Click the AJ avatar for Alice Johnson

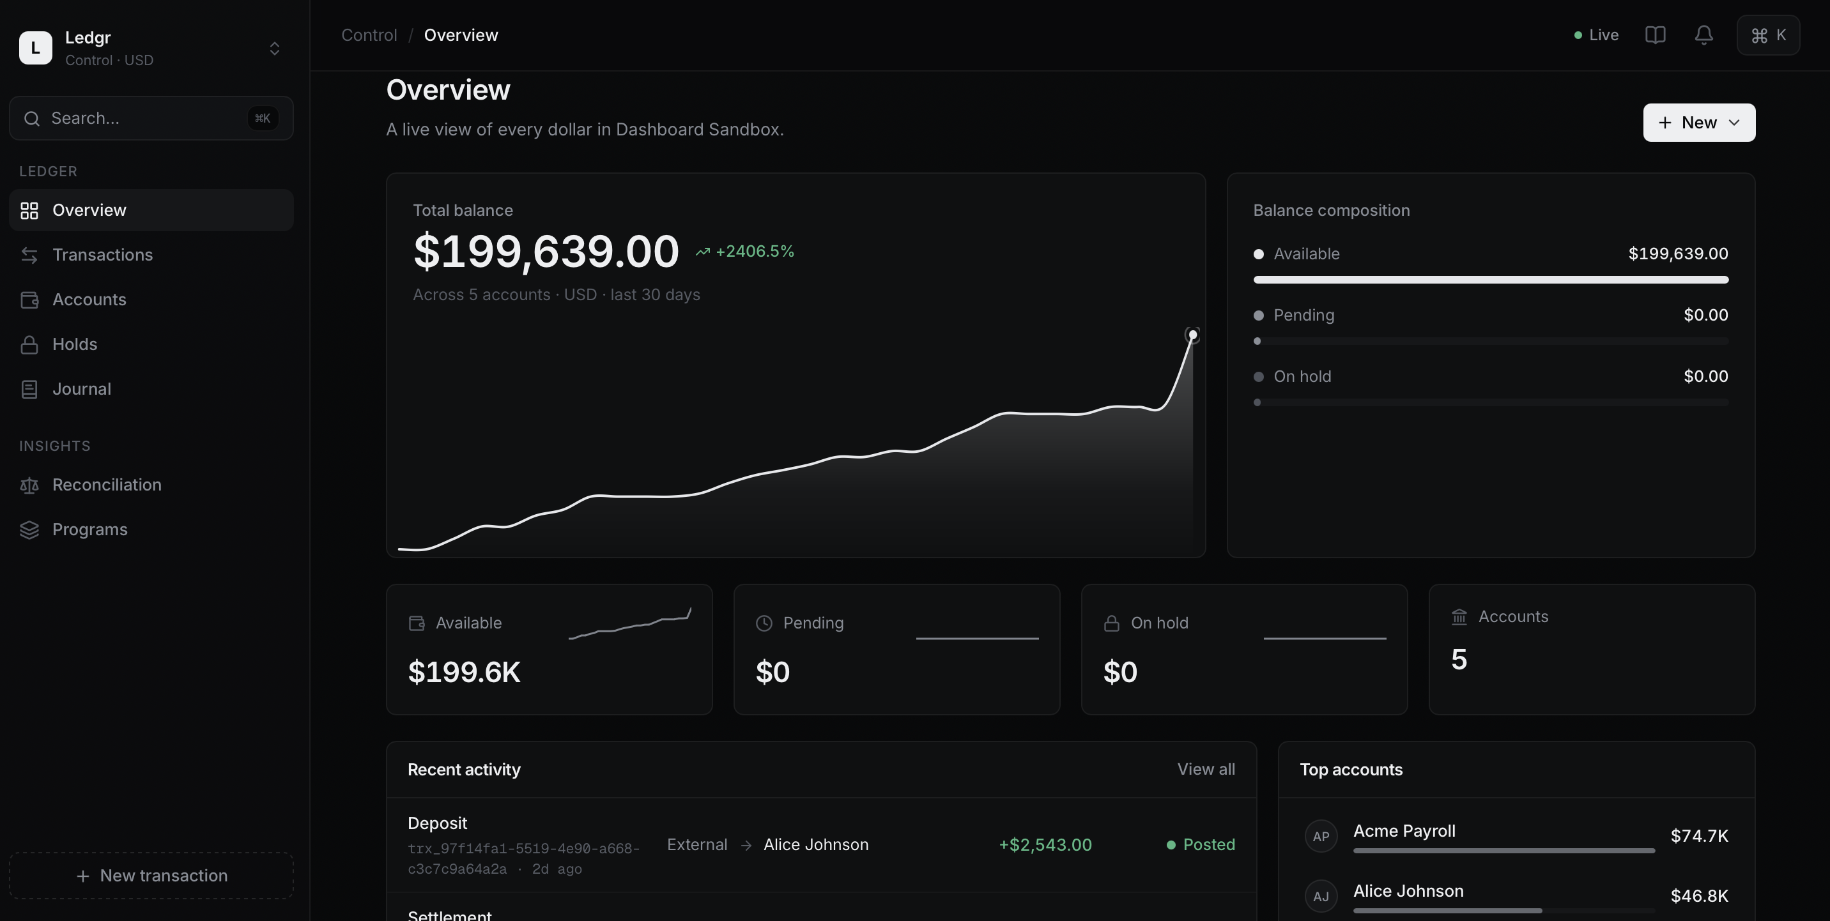(1321, 897)
